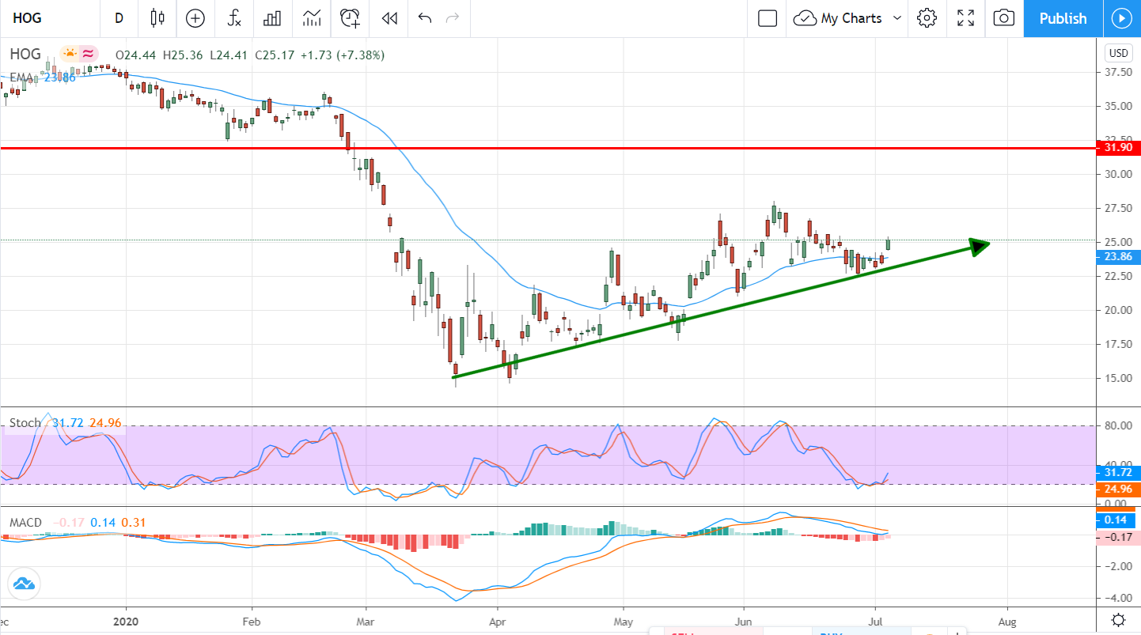Take a chart snapshot with the camera icon

[x=1003, y=18]
